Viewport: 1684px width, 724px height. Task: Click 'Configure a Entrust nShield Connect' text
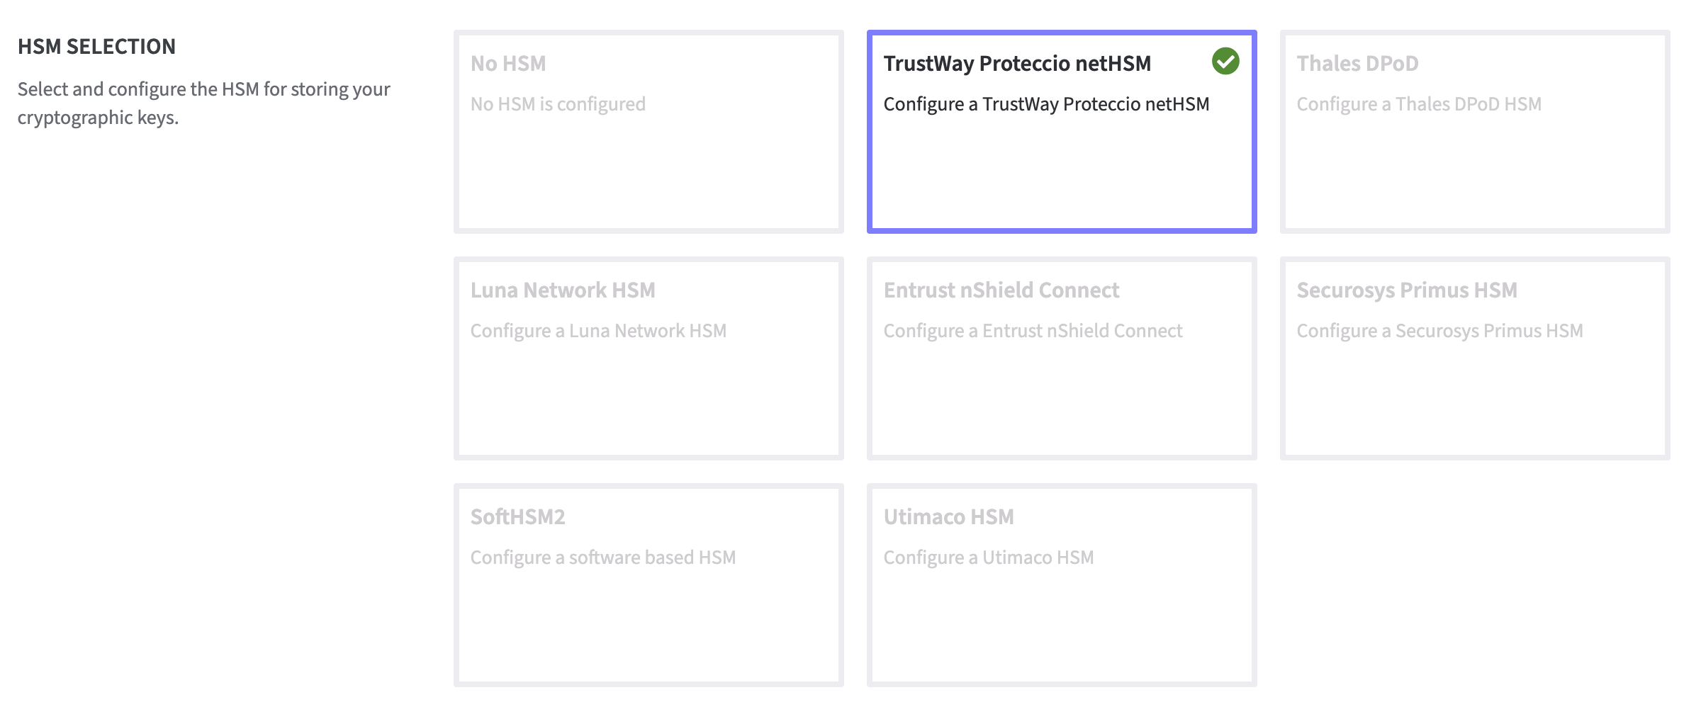click(1033, 331)
